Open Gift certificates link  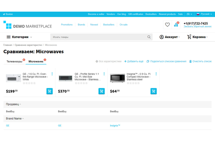coord(136,14)
